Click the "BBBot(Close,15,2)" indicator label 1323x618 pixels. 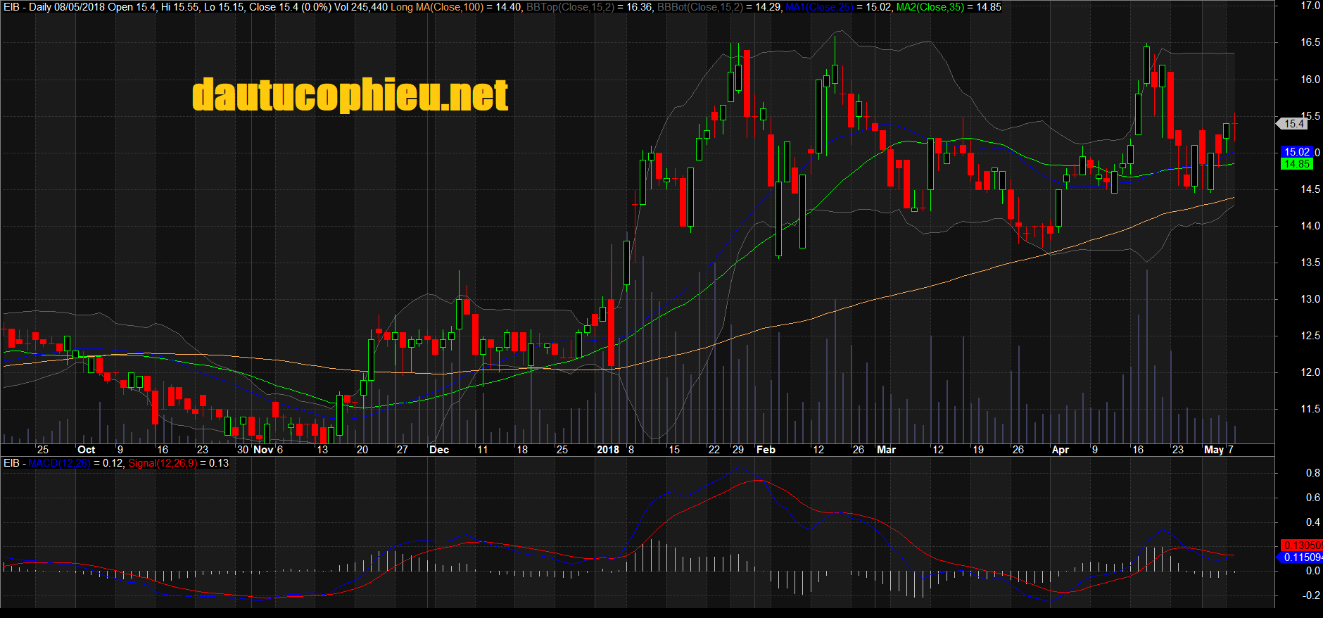(700, 7)
